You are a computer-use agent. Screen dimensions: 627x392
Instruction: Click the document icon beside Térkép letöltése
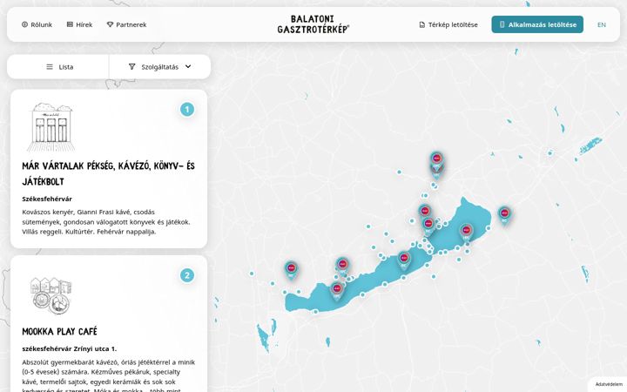point(421,24)
